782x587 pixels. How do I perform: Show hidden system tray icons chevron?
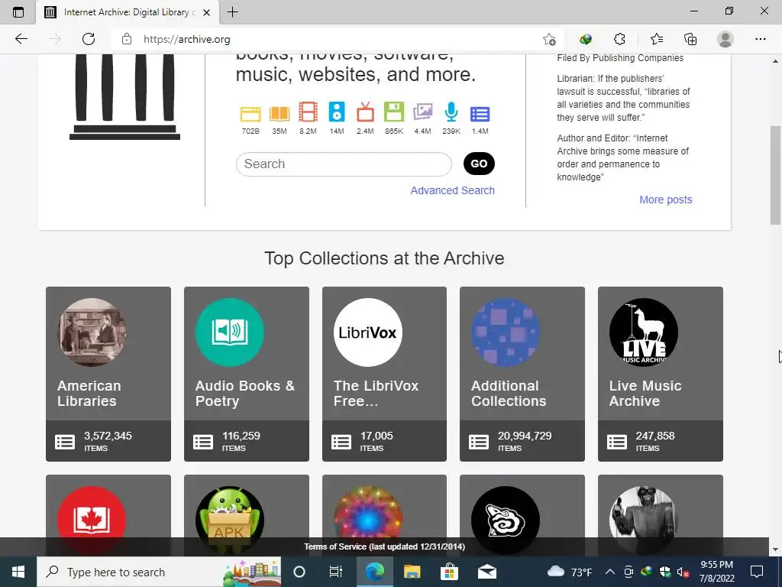(x=610, y=572)
